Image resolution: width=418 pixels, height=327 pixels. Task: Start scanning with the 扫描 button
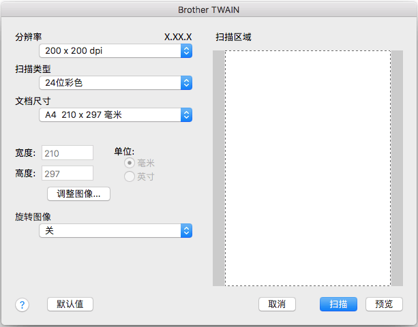(x=338, y=304)
